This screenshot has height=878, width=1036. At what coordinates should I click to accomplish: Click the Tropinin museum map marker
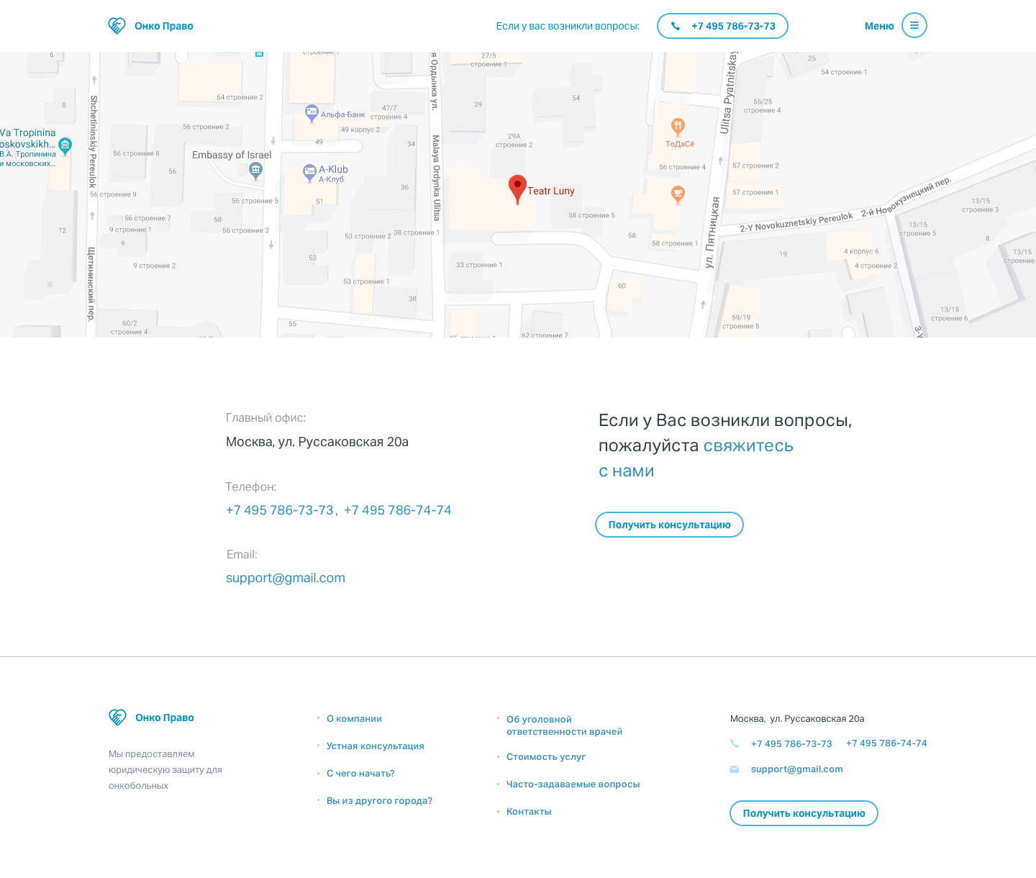pos(65,146)
